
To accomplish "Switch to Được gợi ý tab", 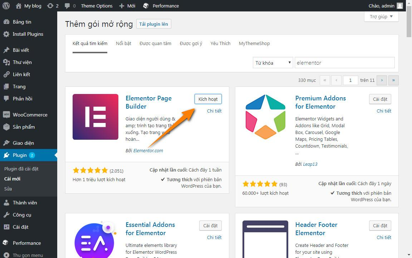I will pos(191,44).
